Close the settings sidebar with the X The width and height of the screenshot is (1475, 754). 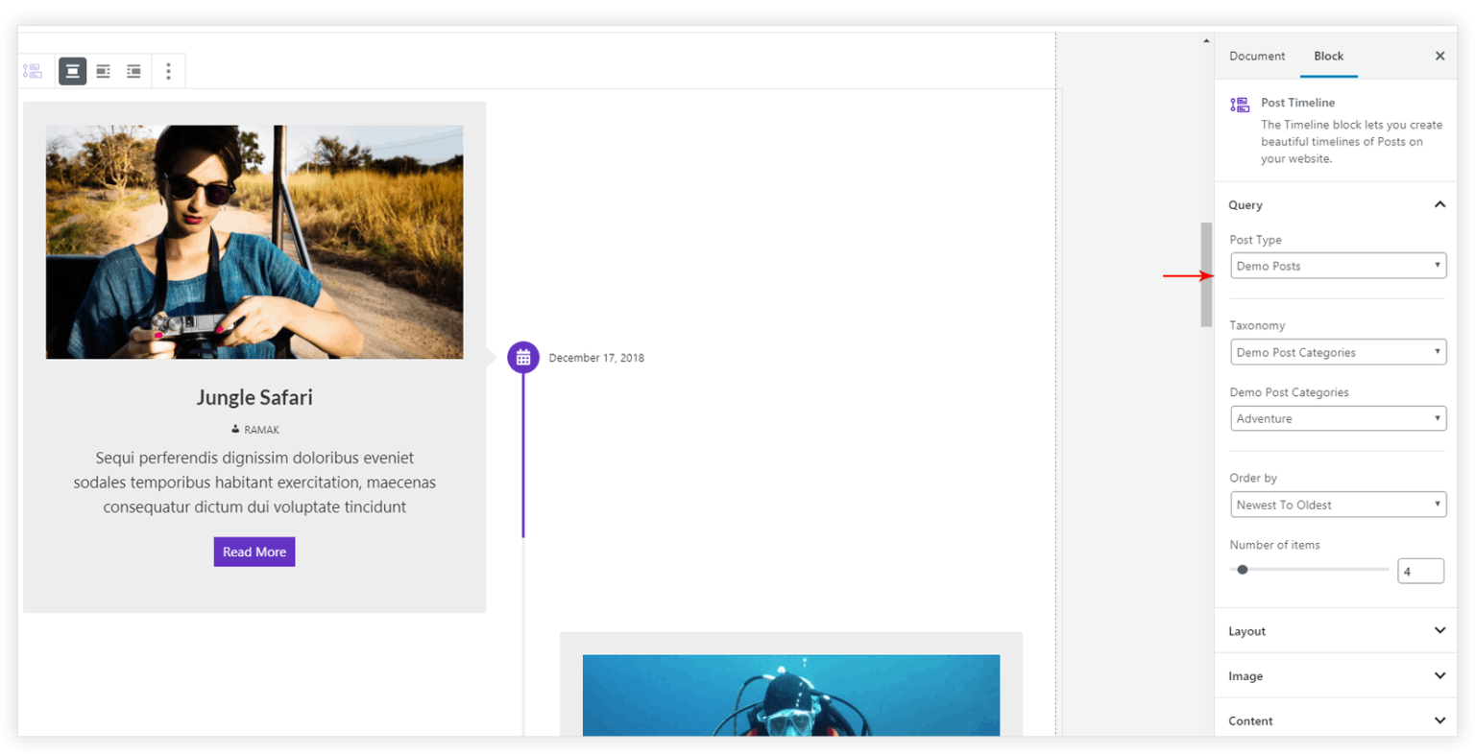pyautogui.click(x=1439, y=56)
